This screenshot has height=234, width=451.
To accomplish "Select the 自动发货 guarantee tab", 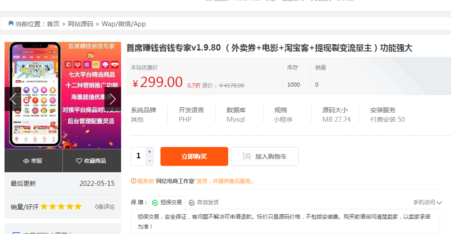I will pyautogui.click(x=203, y=203).
